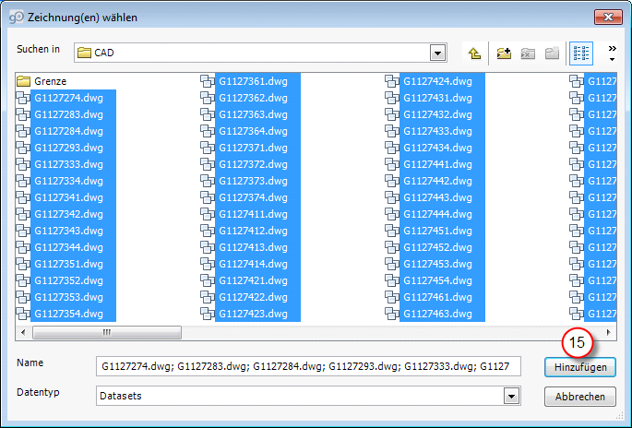Click in the Name input field
632x428 pixels.
[x=309, y=367]
